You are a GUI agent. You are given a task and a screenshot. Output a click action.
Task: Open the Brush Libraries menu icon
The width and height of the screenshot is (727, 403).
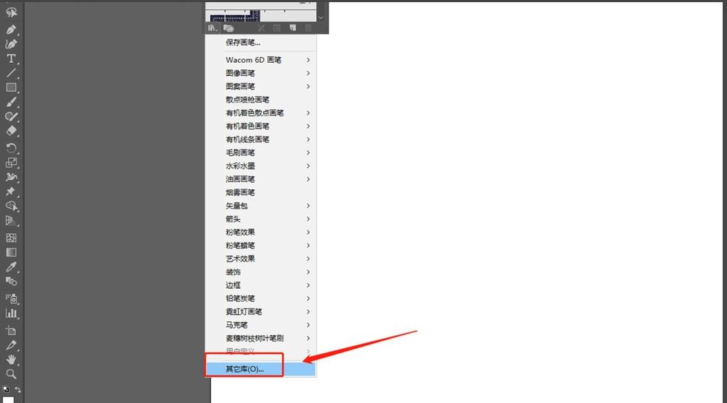coord(213,28)
